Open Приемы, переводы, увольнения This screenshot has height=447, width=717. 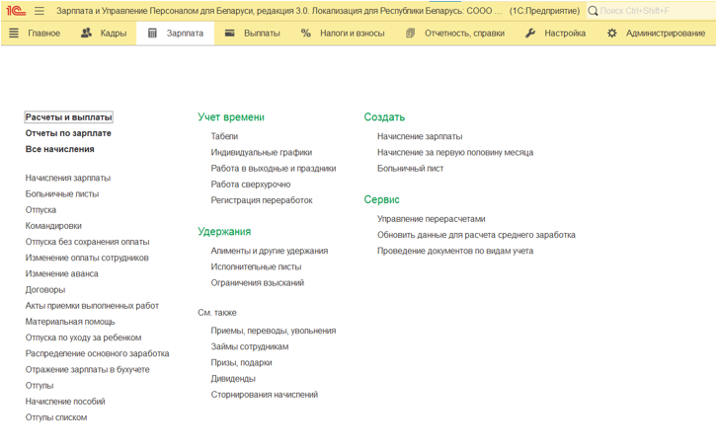[x=274, y=331]
